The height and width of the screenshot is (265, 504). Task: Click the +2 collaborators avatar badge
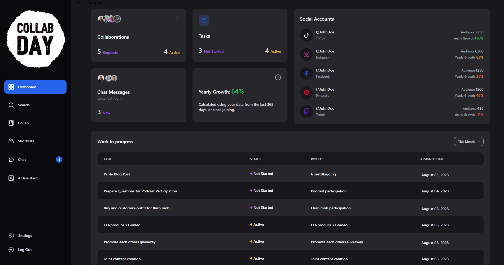pyautogui.click(x=117, y=19)
